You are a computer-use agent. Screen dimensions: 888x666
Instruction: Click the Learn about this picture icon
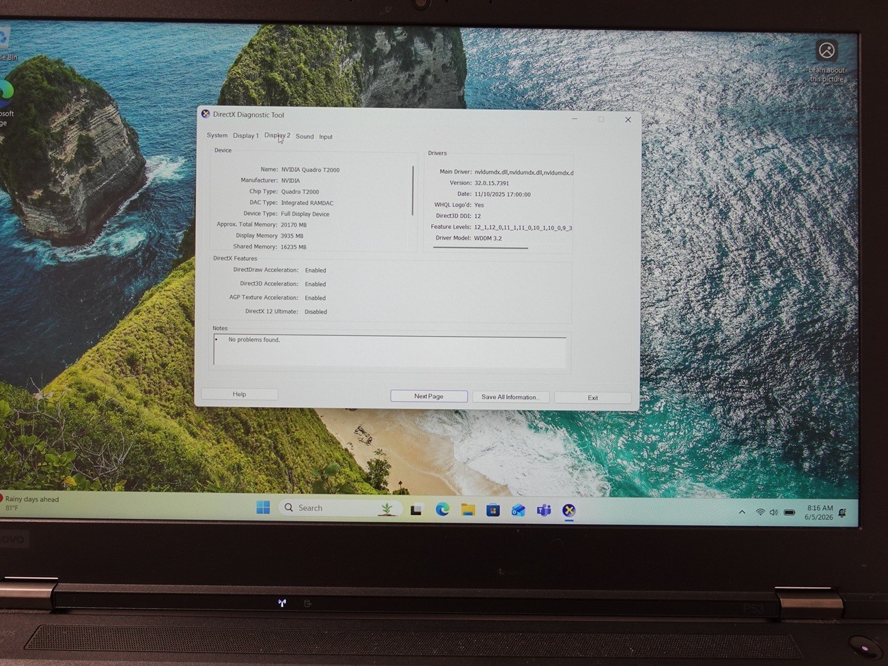(827, 59)
